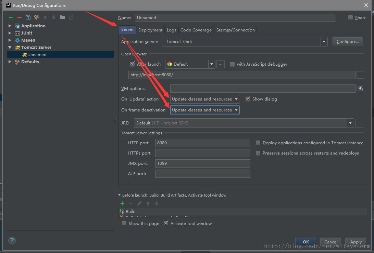Expand Application tree node
This screenshot has height=253, width=374.
(10, 26)
